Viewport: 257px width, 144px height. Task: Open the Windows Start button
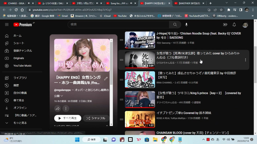point(77,139)
